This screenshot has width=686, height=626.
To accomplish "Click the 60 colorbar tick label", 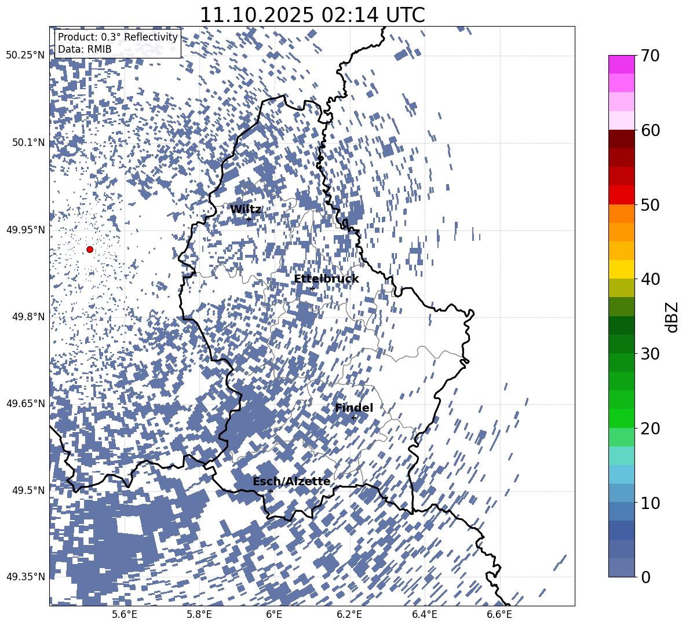I will (650, 130).
